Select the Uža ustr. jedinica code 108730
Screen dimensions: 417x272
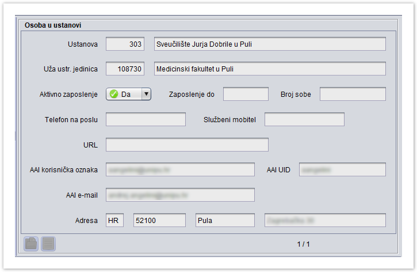click(125, 69)
